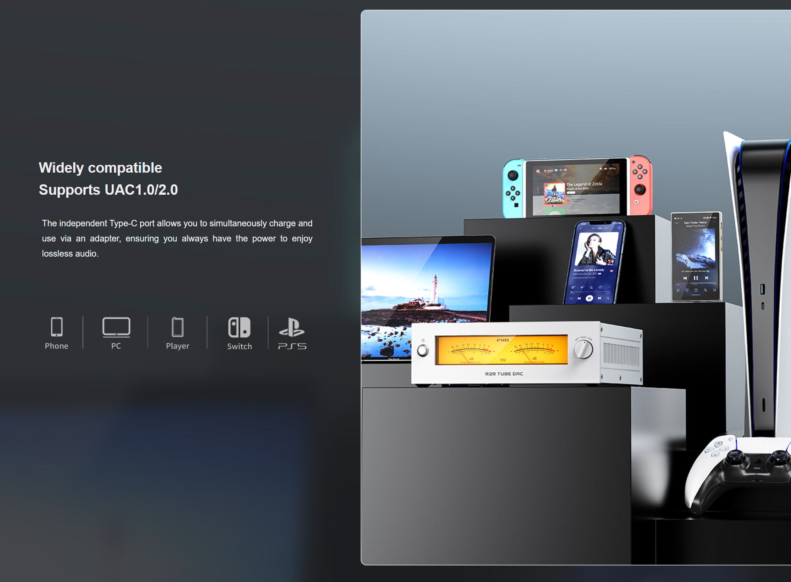
Task: Click the DAC's right-side selector knob
Action: click(x=583, y=349)
